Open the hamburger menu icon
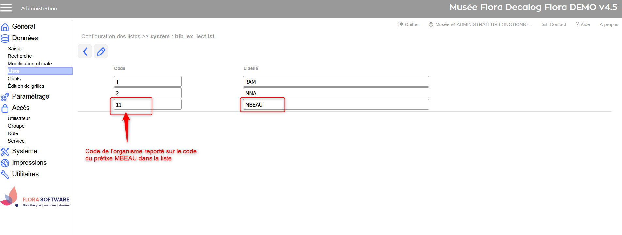This screenshot has width=622, height=235. (x=6, y=8)
